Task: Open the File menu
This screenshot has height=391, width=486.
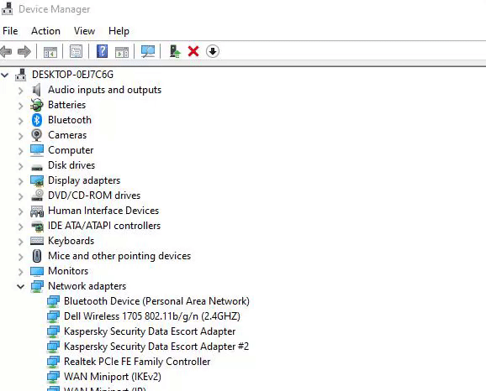Action: [10, 31]
